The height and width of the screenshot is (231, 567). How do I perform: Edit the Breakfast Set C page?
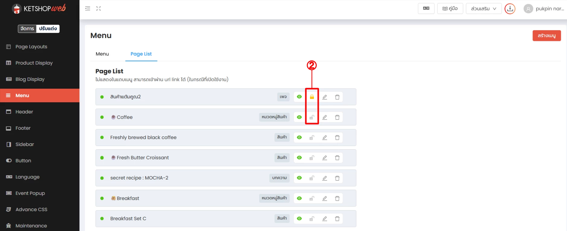325,218
